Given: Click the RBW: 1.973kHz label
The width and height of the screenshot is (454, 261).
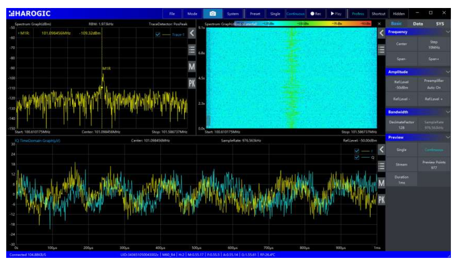Looking at the screenshot, I should pos(101,24).
